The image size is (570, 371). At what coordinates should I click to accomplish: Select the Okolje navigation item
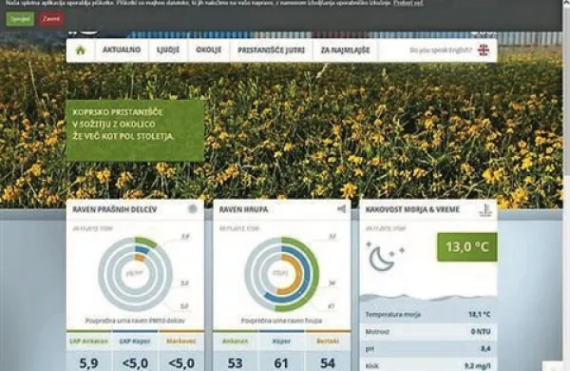coord(209,49)
